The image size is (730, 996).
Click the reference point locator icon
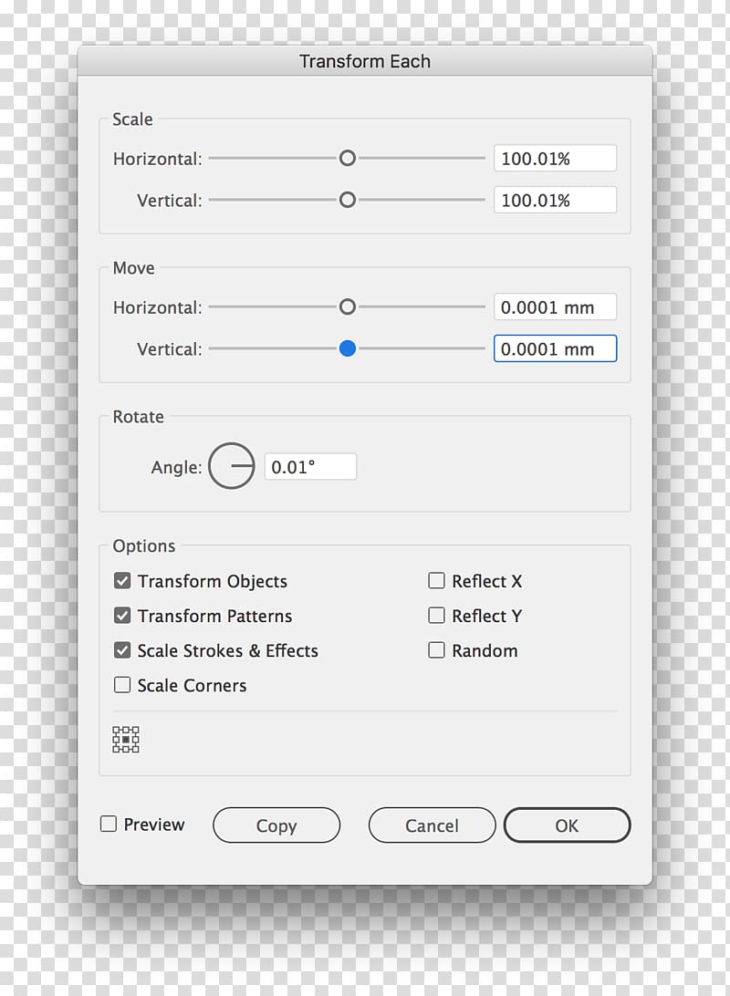[x=126, y=740]
